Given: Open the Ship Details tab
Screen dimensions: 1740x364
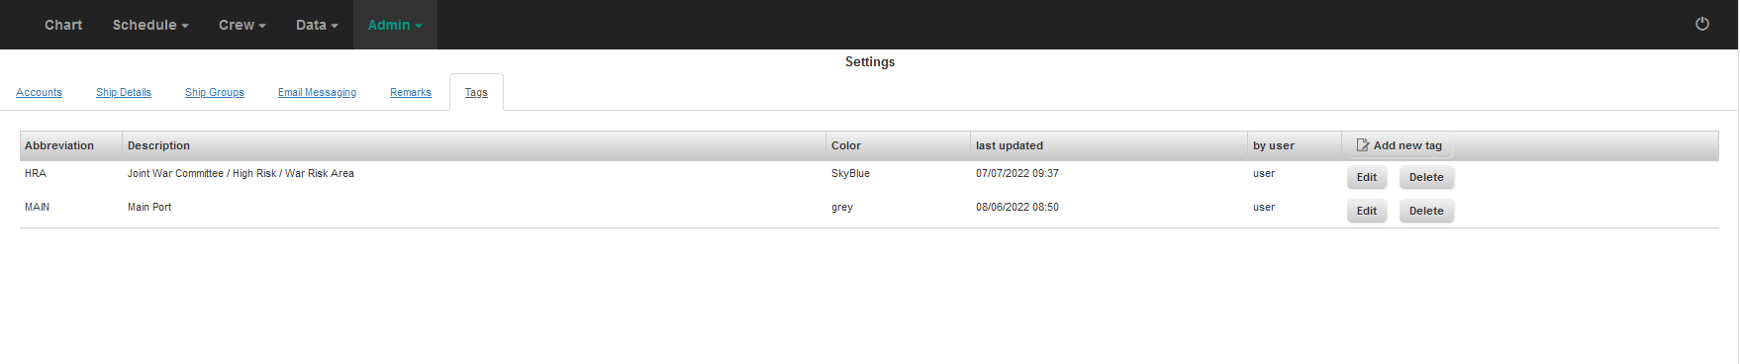Looking at the screenshot, I should pyautogui.click(x=124, y=92).
